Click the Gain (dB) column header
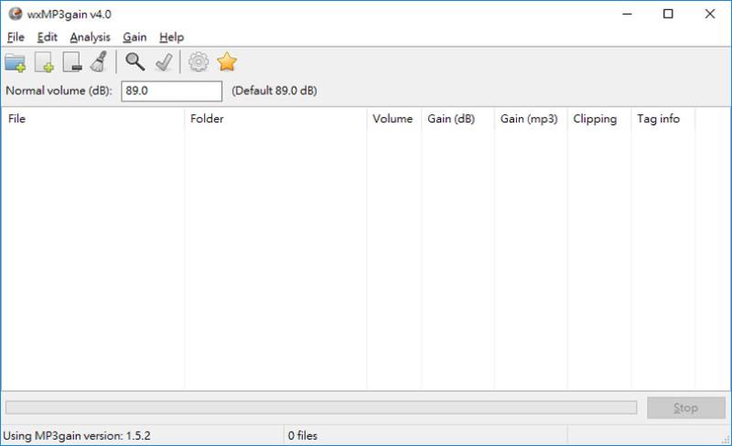 point(457,119)
